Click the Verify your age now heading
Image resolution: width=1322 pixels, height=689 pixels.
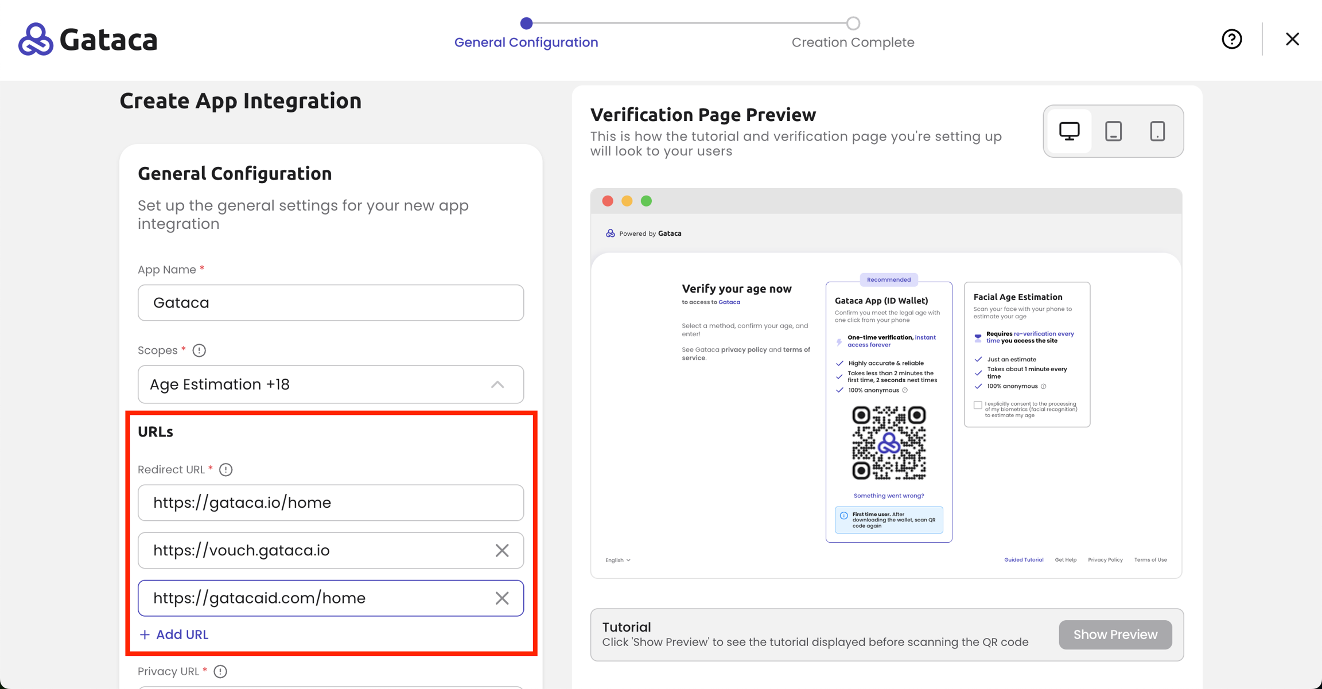pyautogui.click(x=736, y=289)
